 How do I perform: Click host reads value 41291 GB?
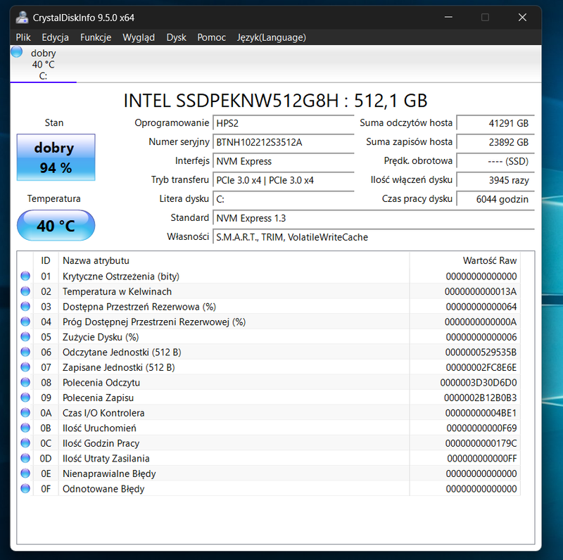495,124
